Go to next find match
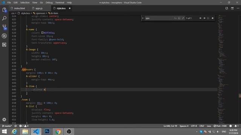This screenshot has height=135, width=241. tap(204, 18)
